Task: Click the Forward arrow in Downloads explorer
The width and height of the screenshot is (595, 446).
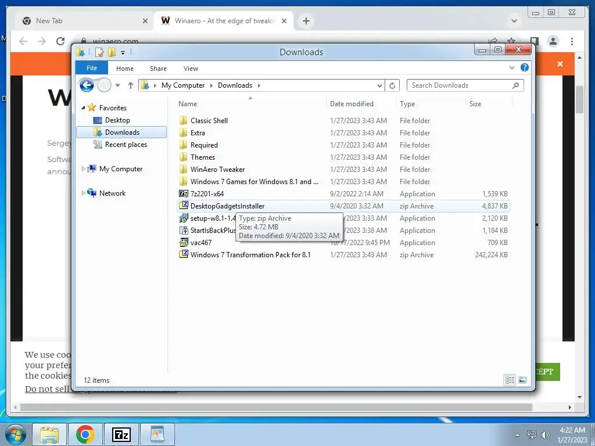Action: (104, 85)
